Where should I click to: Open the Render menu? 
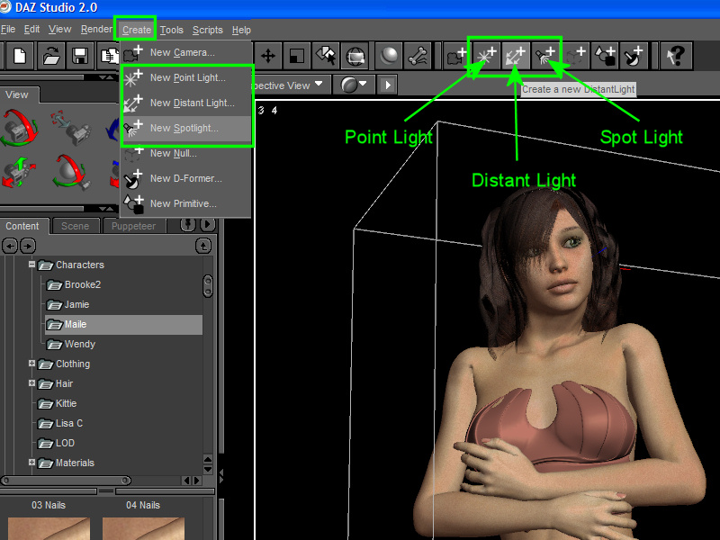(x=96, y=30)
